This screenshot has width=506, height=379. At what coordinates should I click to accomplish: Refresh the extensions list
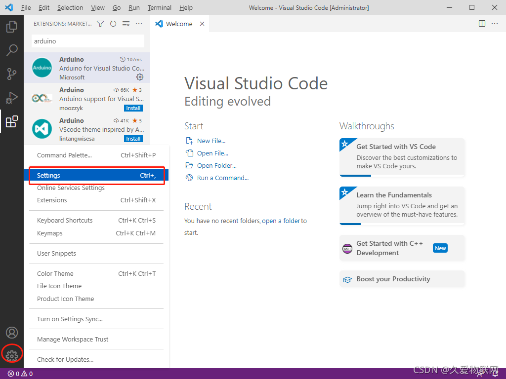click(x=113, y=24)
